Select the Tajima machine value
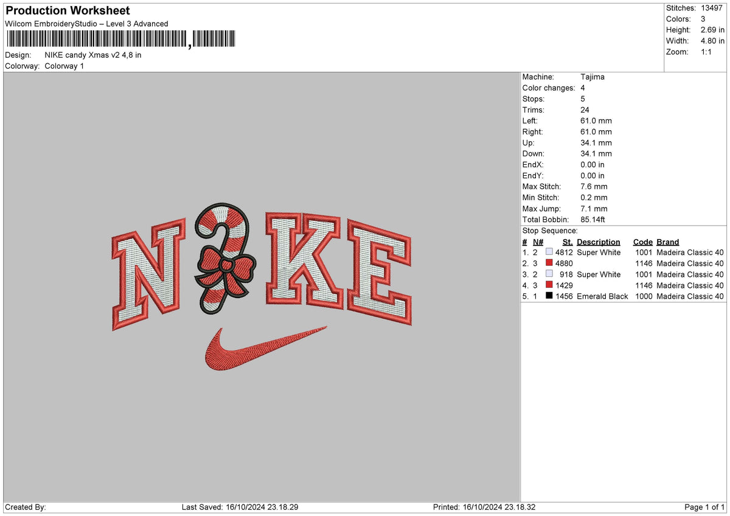The image size is (730, 516). pyautogui.click(x=593, y=77)
